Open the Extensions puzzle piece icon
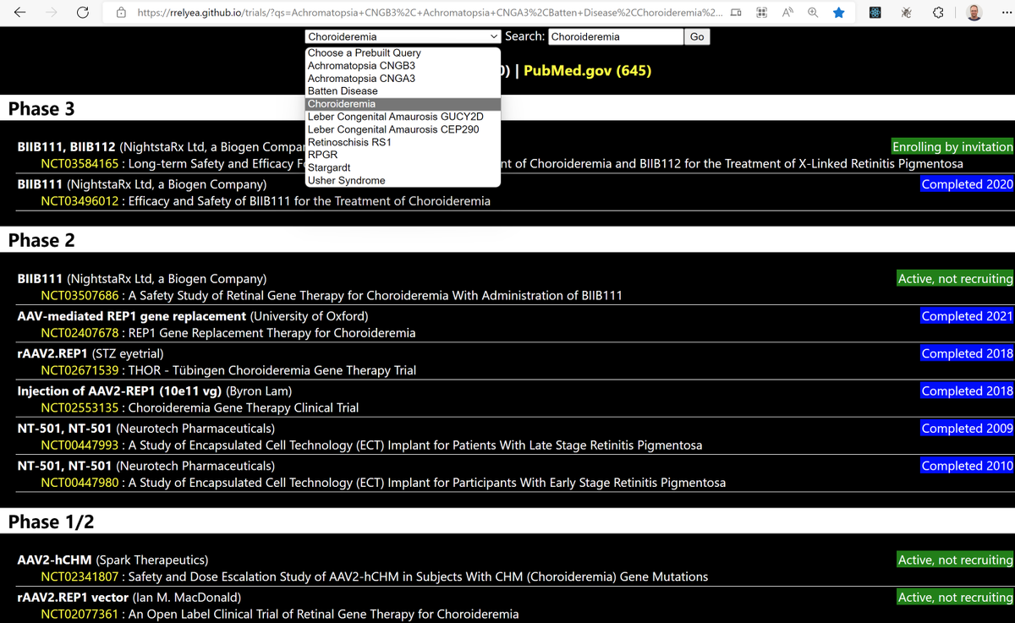 [937, 13]
